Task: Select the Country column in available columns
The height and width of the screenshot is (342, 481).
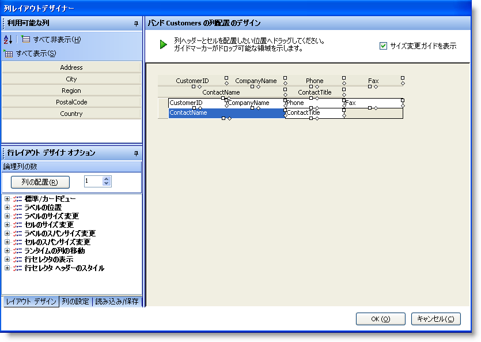Action: pyautogui.click(x=71, y=114)
